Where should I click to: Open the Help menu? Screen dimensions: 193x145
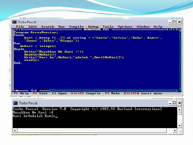point(158,27)
